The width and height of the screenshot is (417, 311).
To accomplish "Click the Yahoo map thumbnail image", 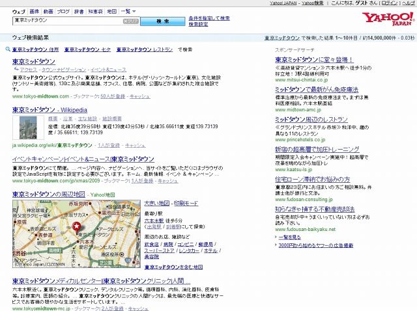I will (76, 234).
